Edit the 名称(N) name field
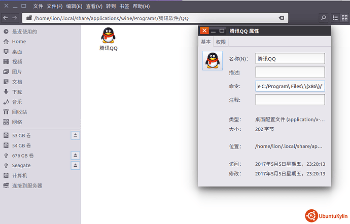Screen dimensions: 350x224 pyautogui.click(x=290, y=58)
